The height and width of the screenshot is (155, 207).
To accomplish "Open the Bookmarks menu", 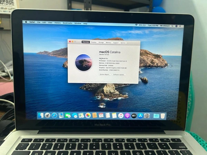I will [x=67, y=23].
